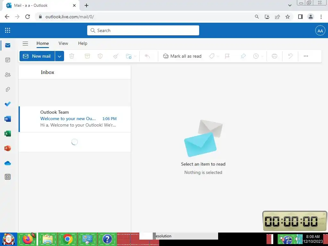Image resolution: width=328 pixels, height=246 pixels.
Task: Open More apps grid icon
Action: [8, 177]
